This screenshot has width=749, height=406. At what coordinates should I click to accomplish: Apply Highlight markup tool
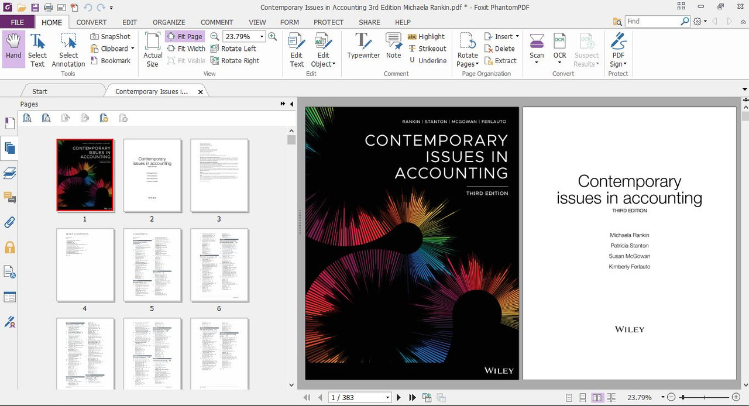click(427, 36)
